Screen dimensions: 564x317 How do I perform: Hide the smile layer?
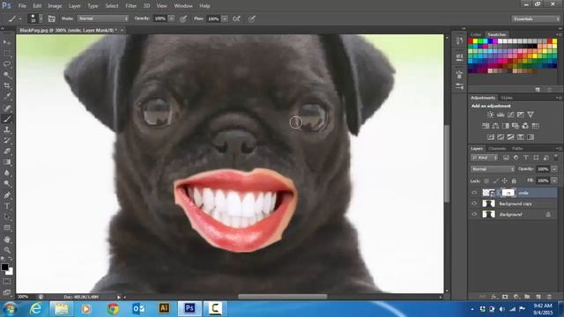[474, 193]
